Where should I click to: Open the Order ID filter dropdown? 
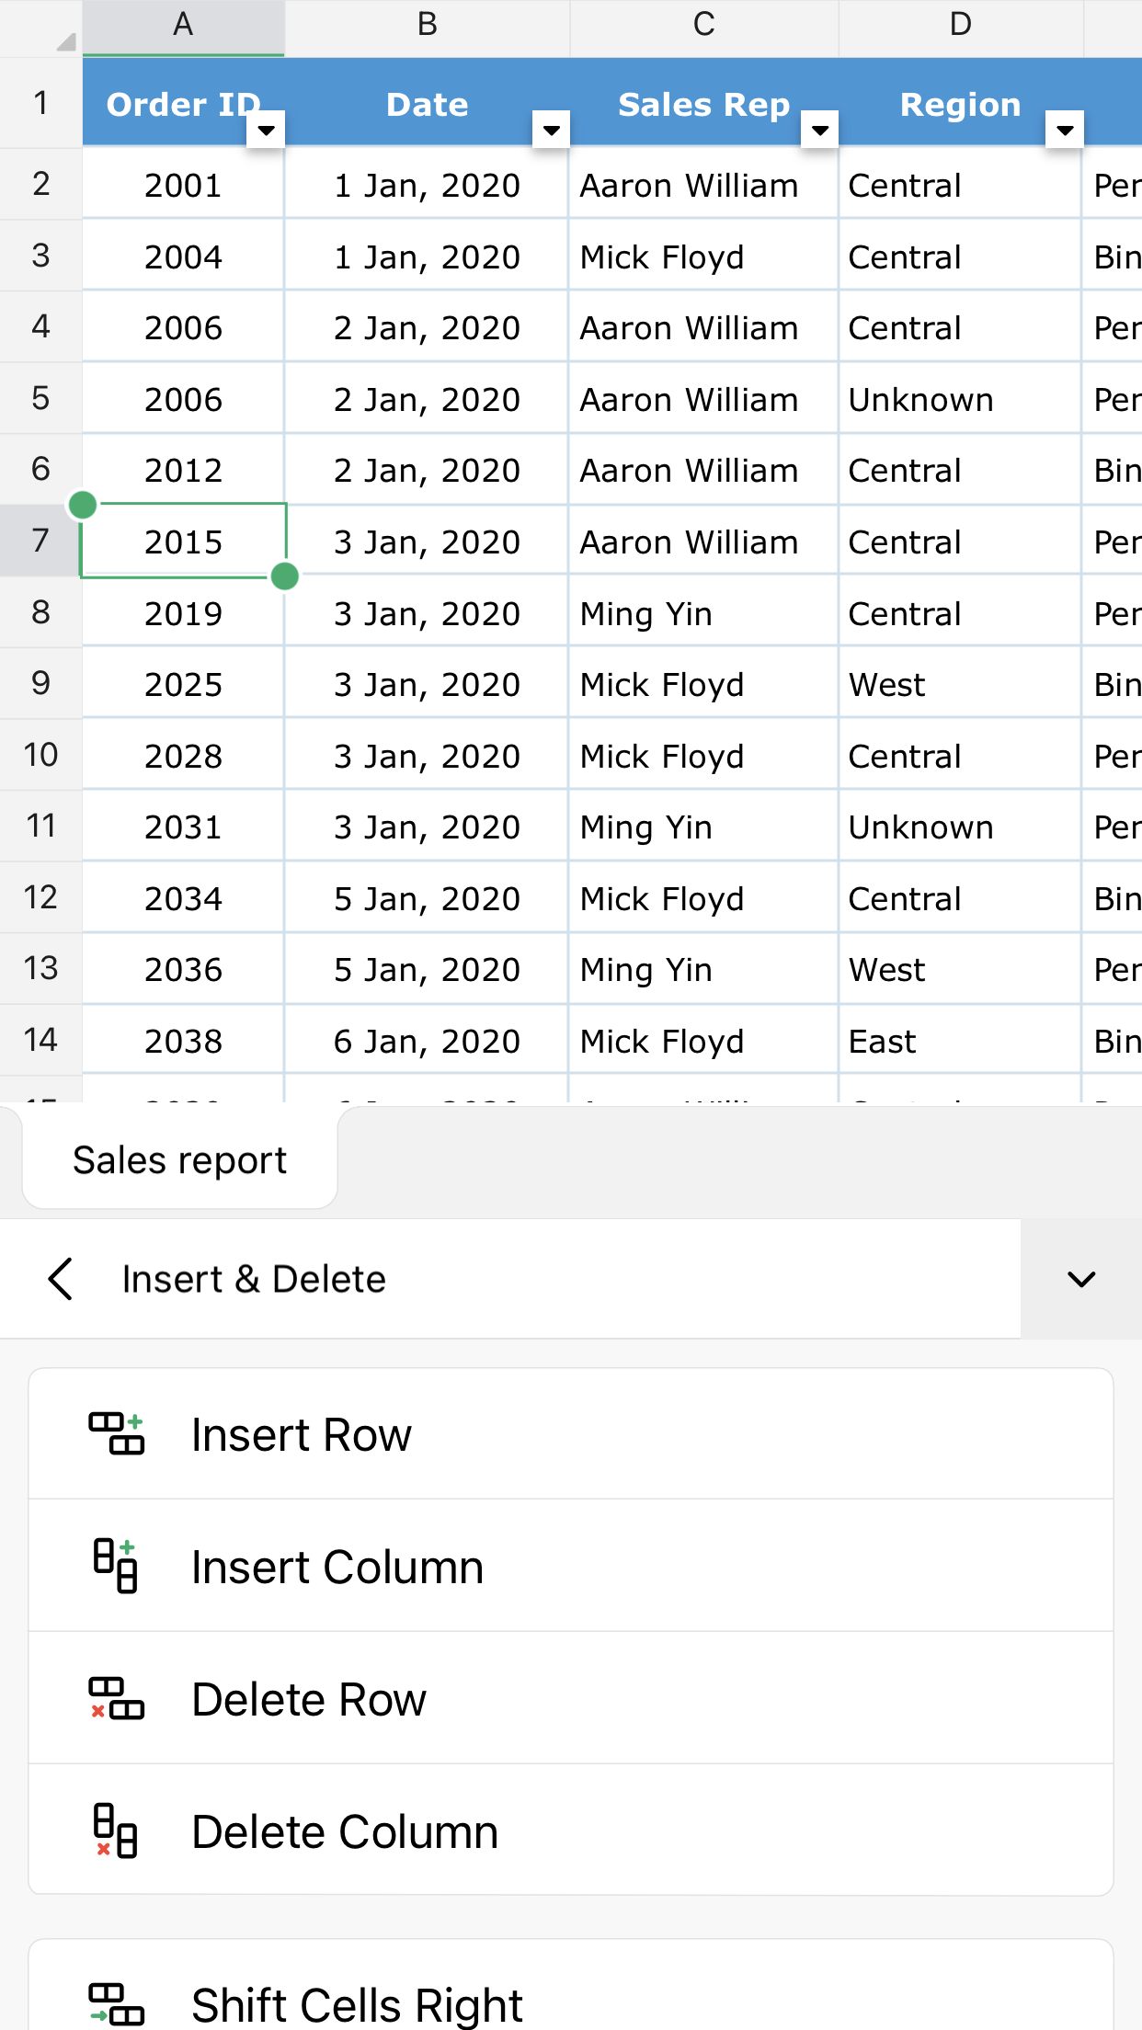tap(266, 130)
